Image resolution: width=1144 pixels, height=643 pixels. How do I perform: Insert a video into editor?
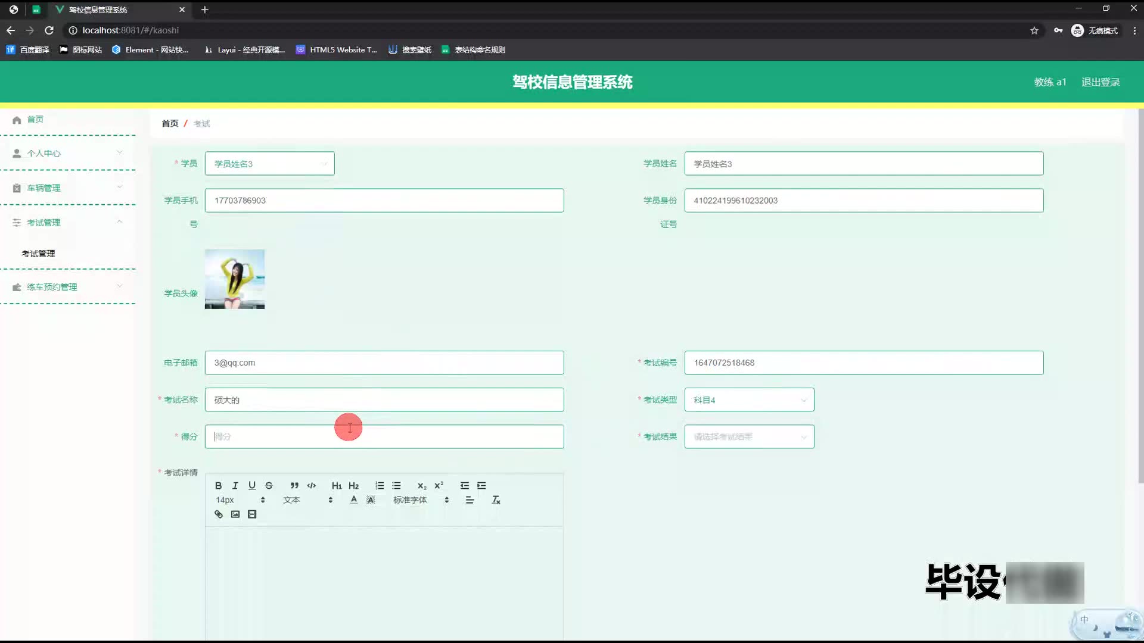(252, 514)
